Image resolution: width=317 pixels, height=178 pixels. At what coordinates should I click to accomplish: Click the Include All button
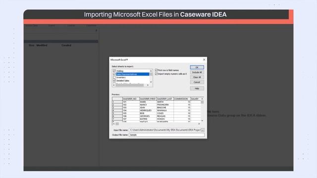click(197, 72)
